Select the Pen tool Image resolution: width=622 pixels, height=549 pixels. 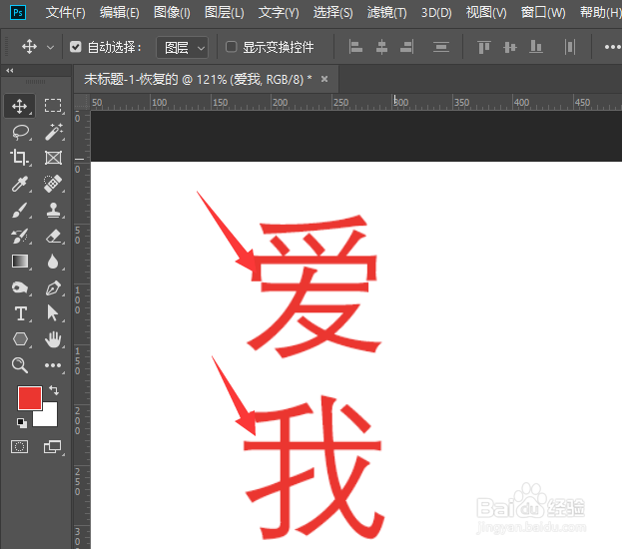click(53, 288)
